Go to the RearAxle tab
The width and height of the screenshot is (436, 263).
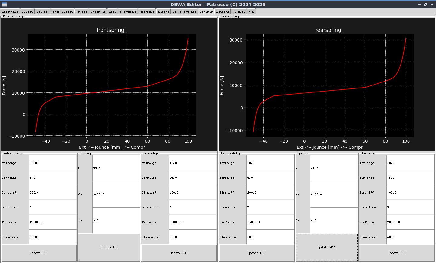point(147,12)
